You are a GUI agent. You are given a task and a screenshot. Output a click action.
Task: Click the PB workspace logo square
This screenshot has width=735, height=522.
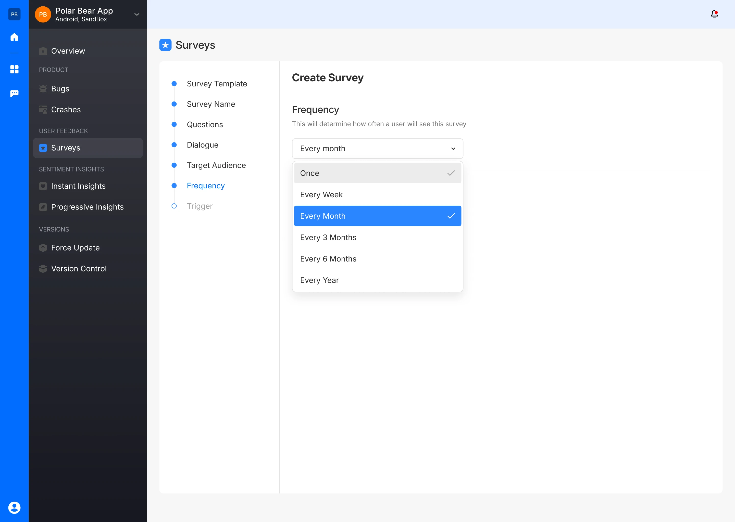14,14
